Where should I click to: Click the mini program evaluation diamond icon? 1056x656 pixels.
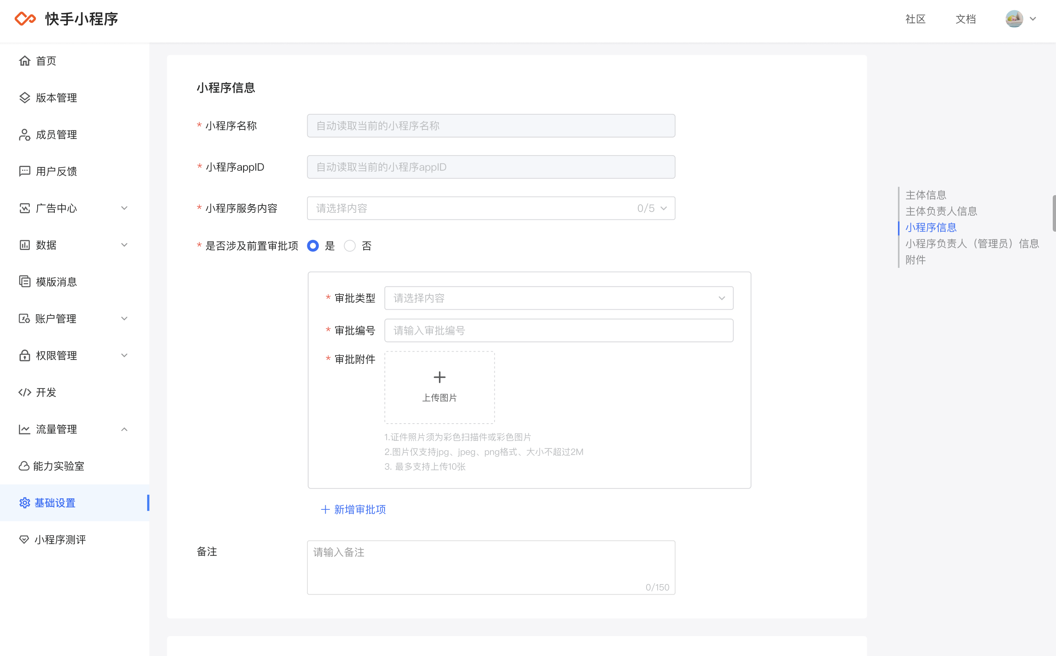coord(24,540)
